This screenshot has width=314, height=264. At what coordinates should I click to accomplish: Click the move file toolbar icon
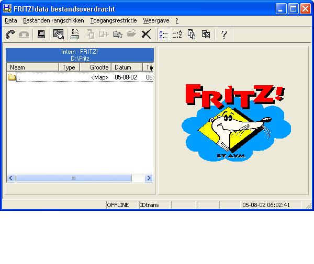104,35
